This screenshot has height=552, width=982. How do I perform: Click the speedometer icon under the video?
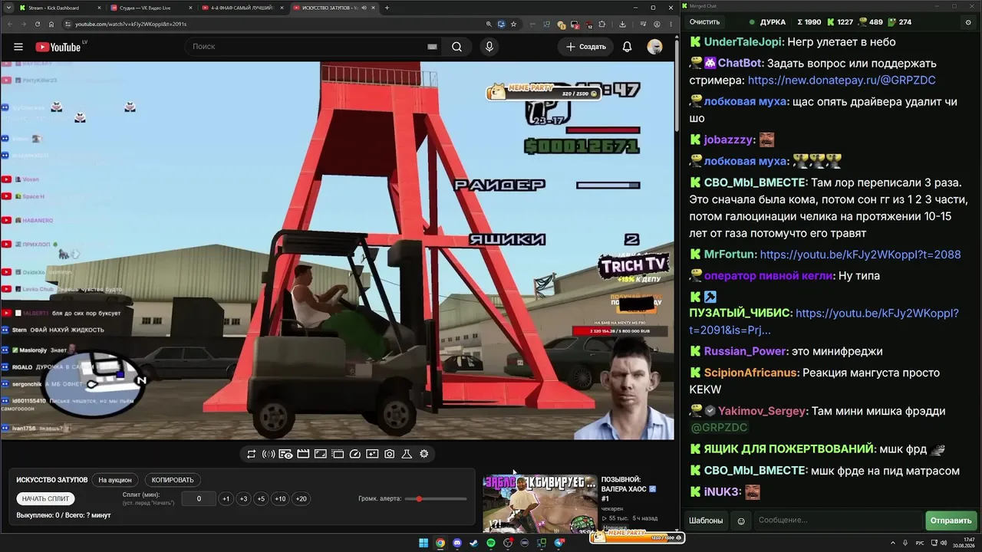[x=355, y=454]
